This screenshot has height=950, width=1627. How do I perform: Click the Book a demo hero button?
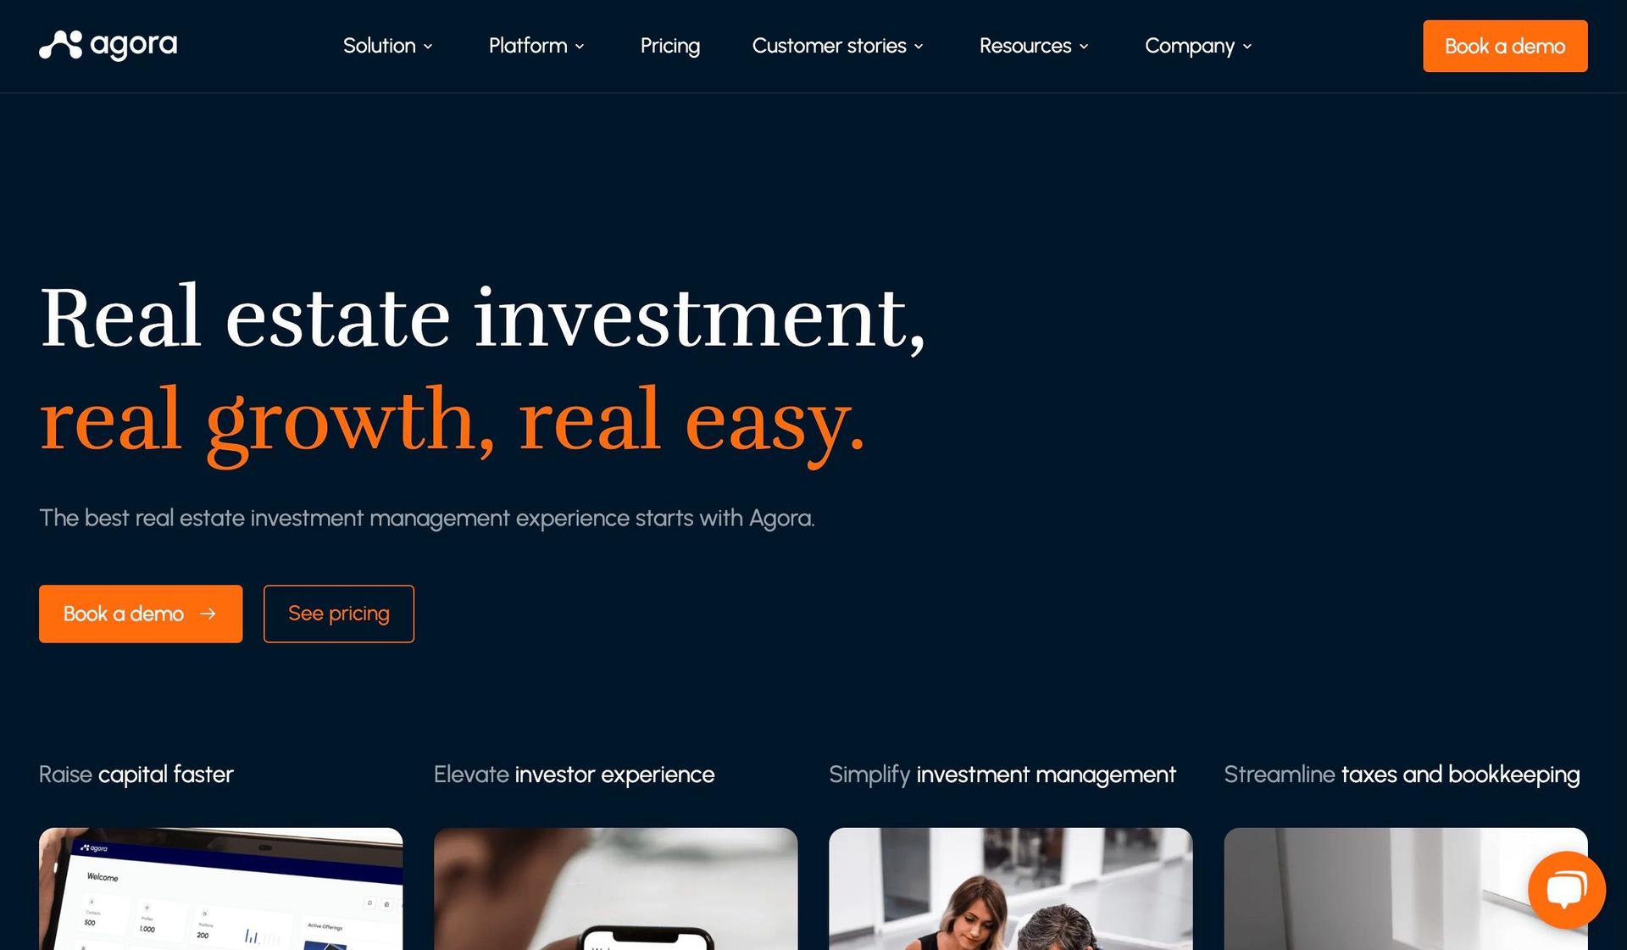click(140, 613)
